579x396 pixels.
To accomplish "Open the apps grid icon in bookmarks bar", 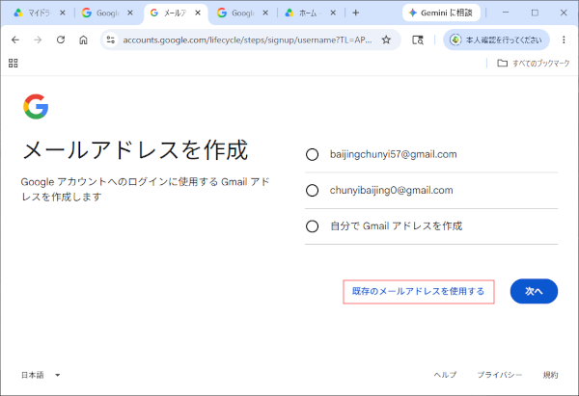I will tap(13, 64).
